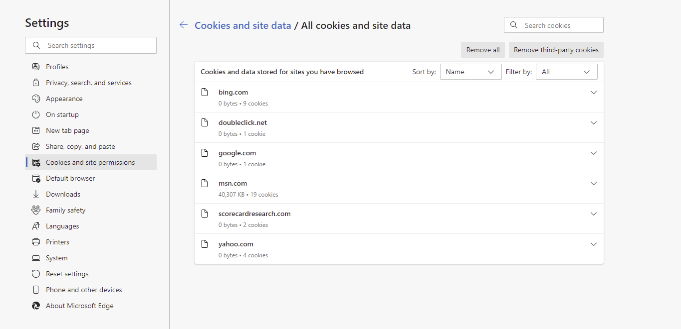This screenshot has height=329, width=681.
Task: Open the Sort by Name dropdown
Action: [x=470, y=72]
